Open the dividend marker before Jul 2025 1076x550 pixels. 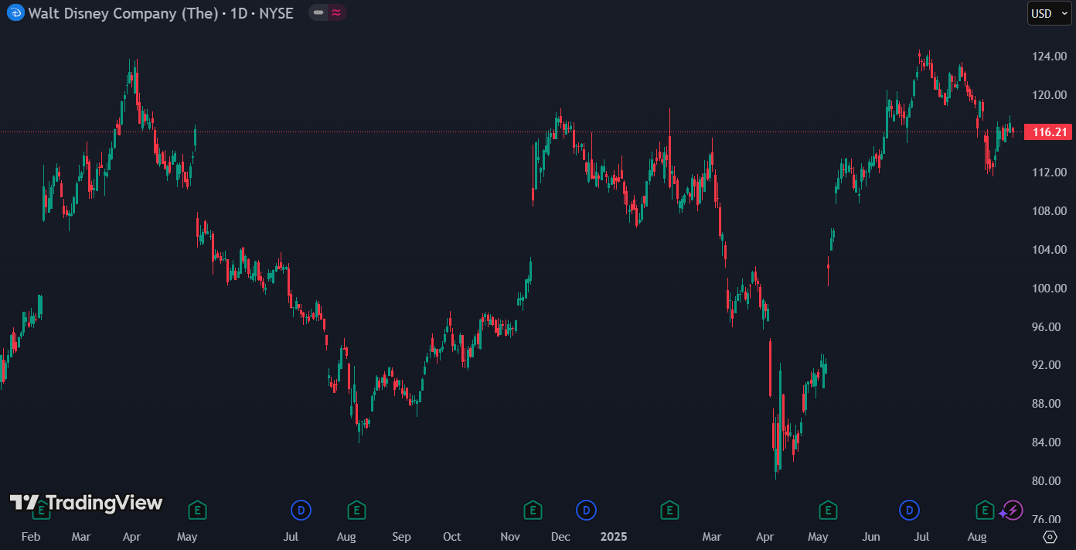(909, 510)
